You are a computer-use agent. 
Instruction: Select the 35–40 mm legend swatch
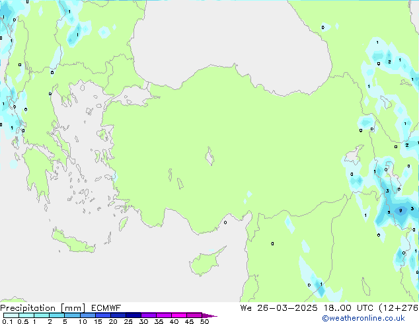(164, 315)
